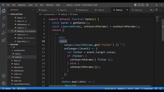Click the editor horizontal scrollbar
Viewport: 164px width, 92px height.
100,86
